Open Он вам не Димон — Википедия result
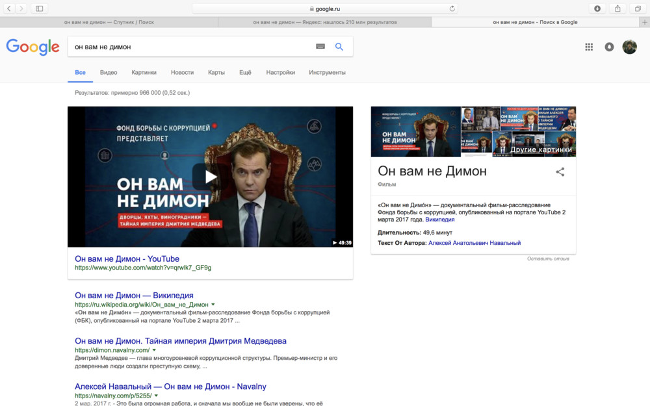This screenshot has height=406, width=650. (134, 296)
